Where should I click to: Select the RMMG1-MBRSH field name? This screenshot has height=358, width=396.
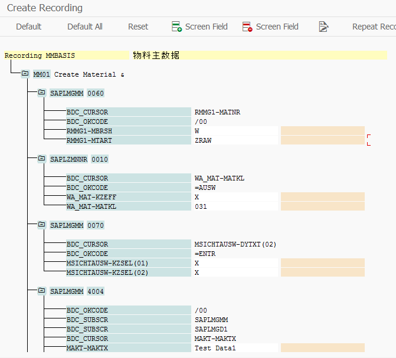click(129, 131)
